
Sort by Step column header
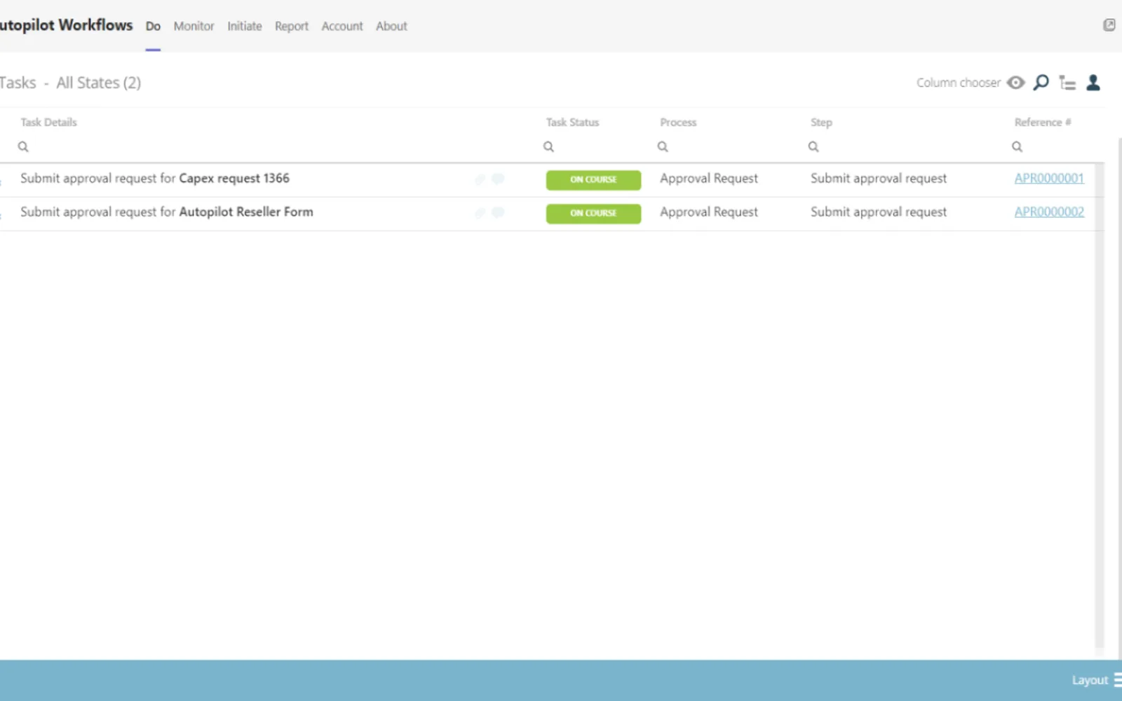(821, 122)
